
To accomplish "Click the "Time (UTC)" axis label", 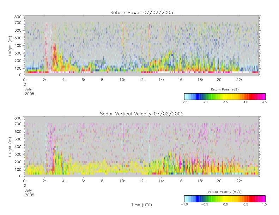I will point(142,205).
